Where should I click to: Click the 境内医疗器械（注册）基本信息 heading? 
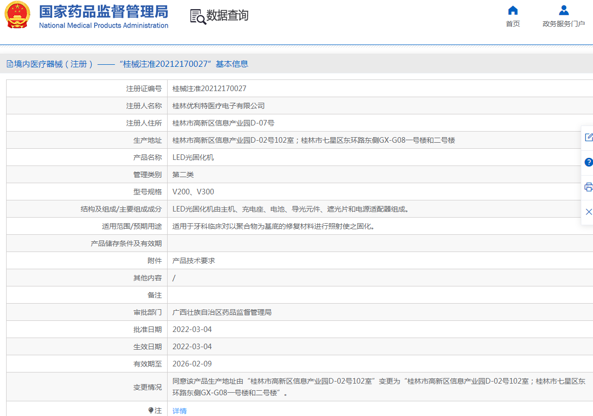click(x=131, y=64)
